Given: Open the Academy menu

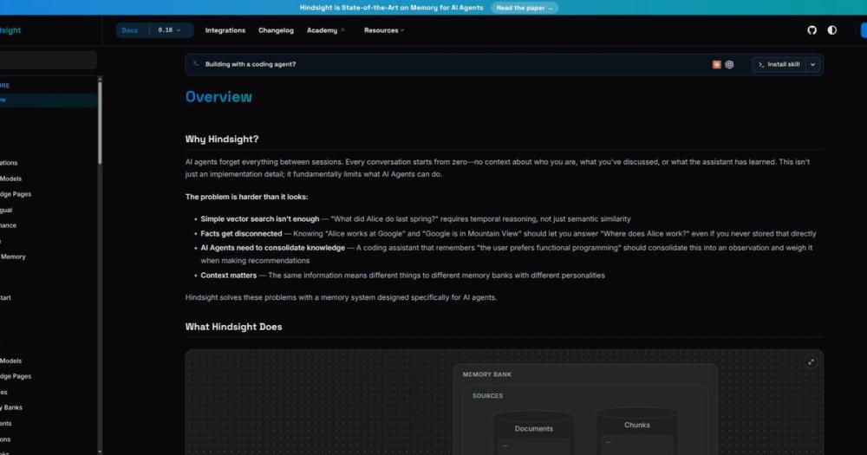Looking at the screenshot, I should point(325,30).
